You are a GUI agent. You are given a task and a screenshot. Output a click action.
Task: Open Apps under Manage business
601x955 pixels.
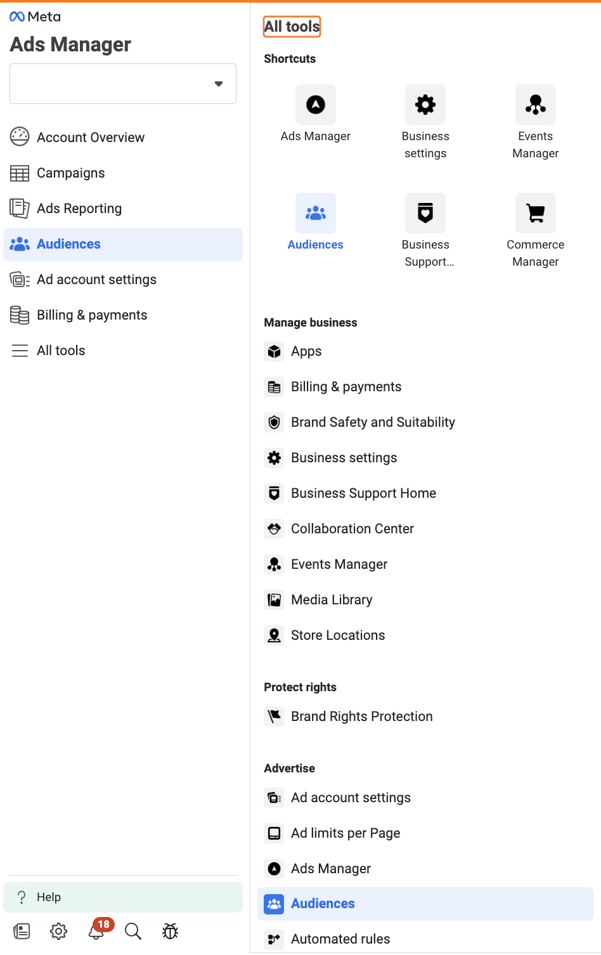point(425,351)
